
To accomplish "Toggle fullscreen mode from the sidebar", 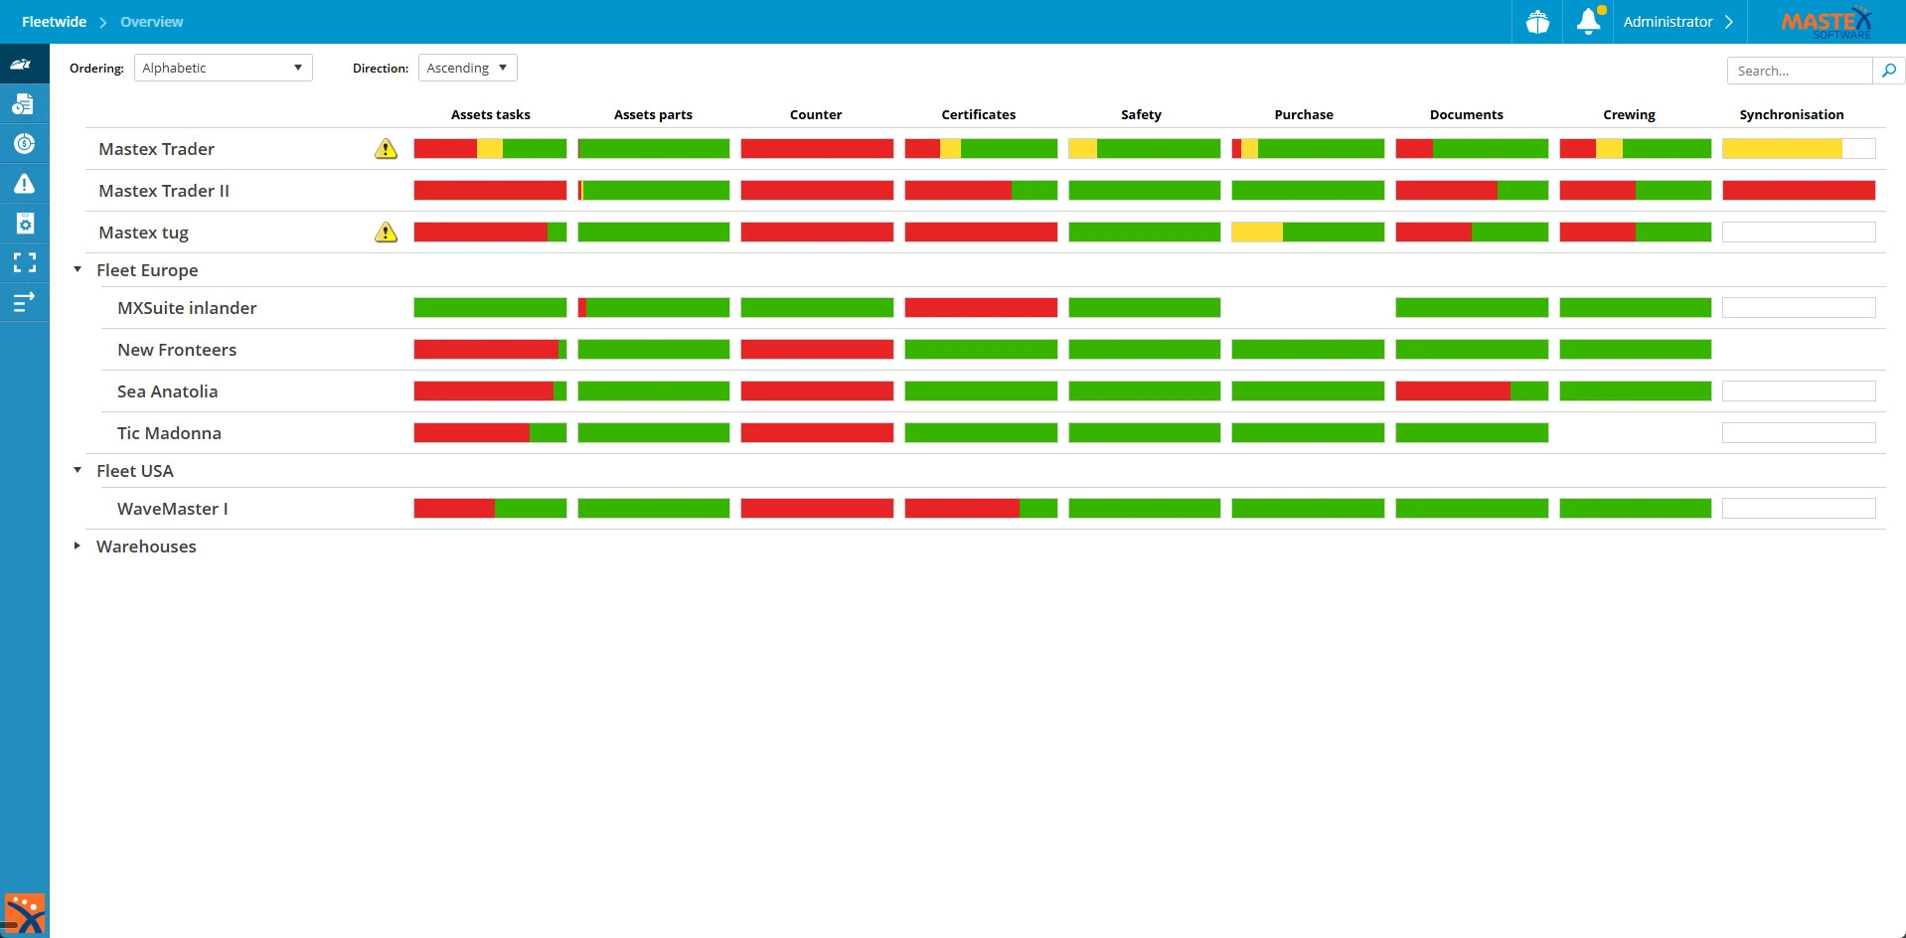I will coord(24,262).
